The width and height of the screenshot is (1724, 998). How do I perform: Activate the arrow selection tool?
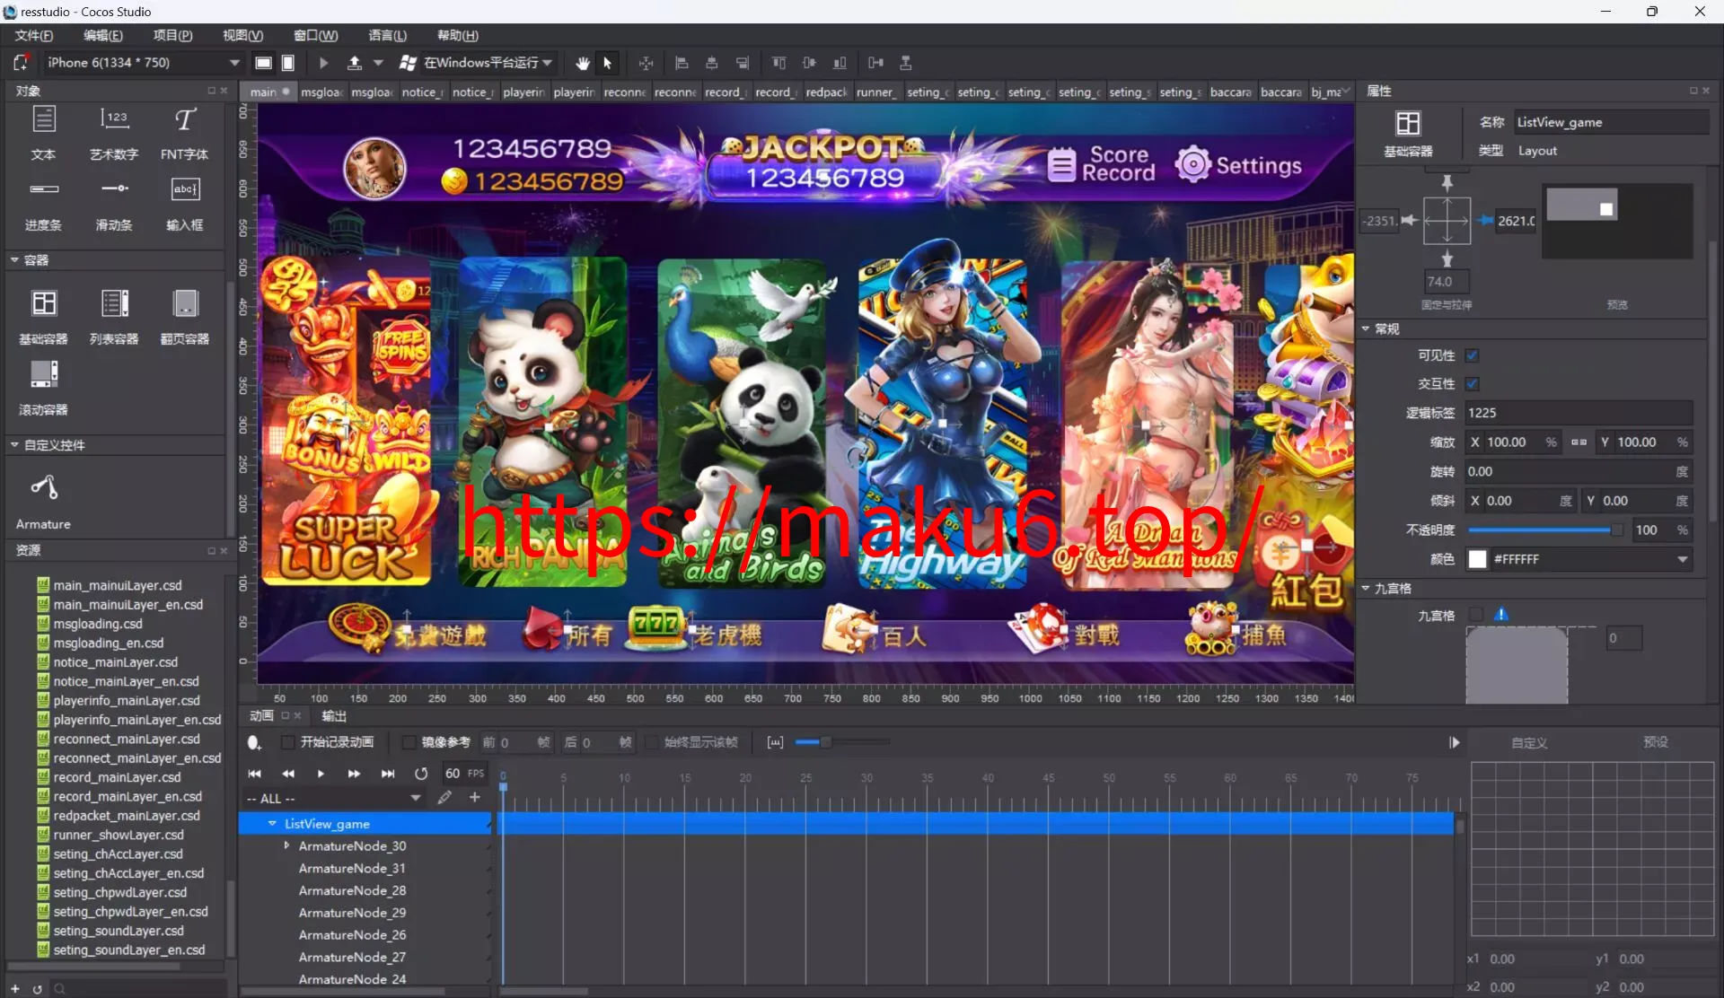[x=608, y=63]
